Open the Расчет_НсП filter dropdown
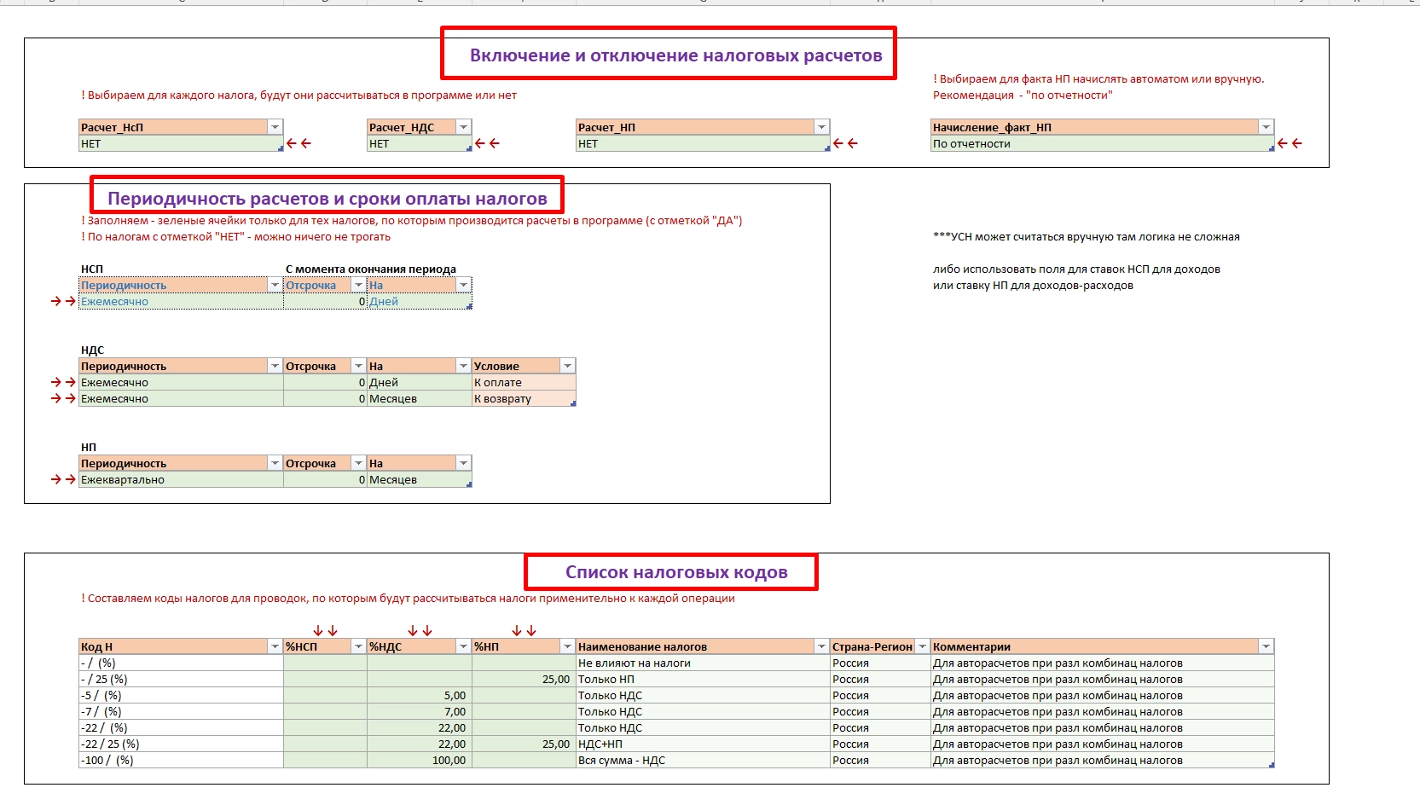 (x=275, y=127)
